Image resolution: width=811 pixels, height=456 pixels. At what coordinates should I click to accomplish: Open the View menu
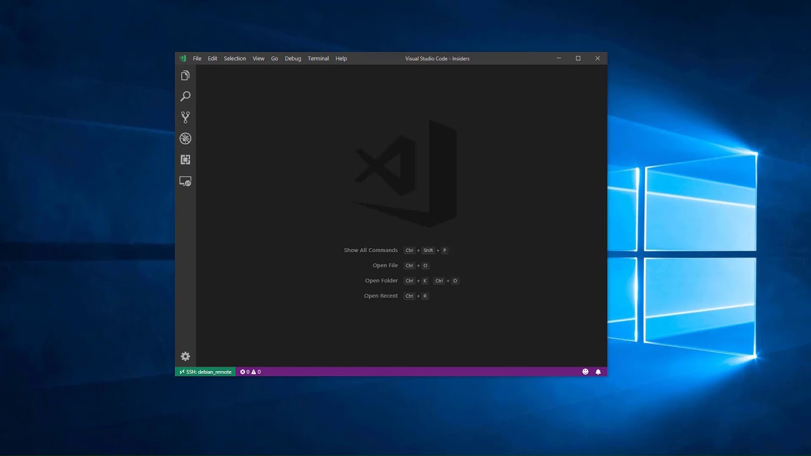(259, 58)
